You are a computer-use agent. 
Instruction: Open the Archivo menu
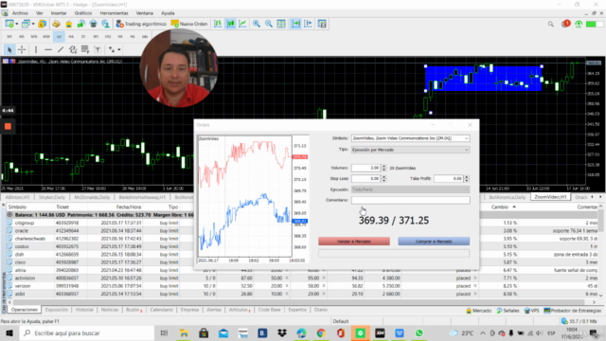pyautogui.click(x=20, y=13)
